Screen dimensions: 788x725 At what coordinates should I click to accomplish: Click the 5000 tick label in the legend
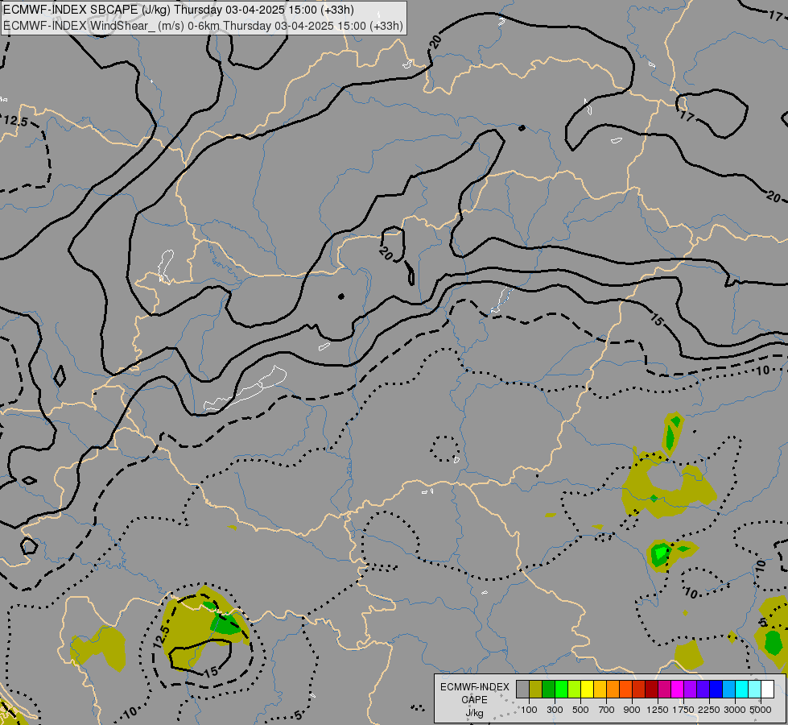pyautogui.click(x=761, y=710)
